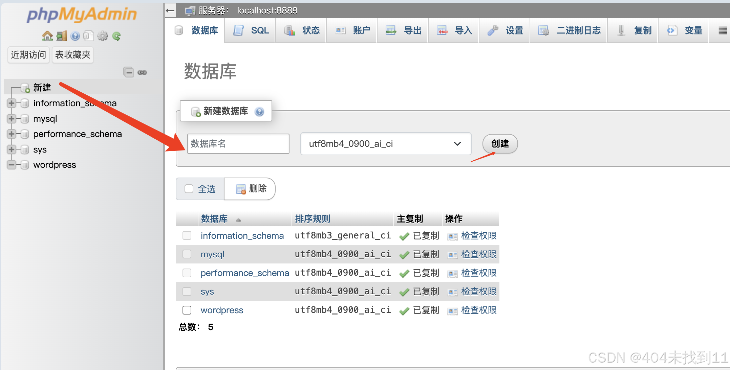The image size is (730, 370).
Task: Click the back arrow beside the server name
Action: [x=170, y=10]
